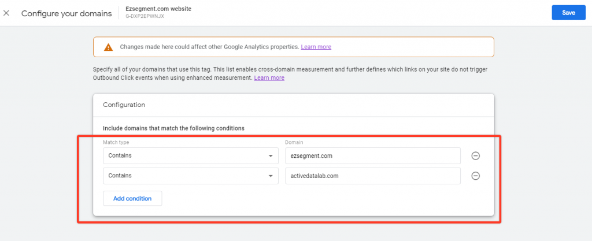Click the G-DXP2EPWNJX measurement ID
Image resolution: width=592 pixels, height=241 pixels.
tap(145, 17)
